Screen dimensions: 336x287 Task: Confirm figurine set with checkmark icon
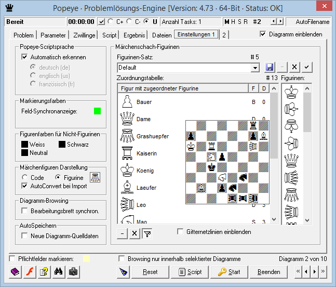click(x=307, y=68)
